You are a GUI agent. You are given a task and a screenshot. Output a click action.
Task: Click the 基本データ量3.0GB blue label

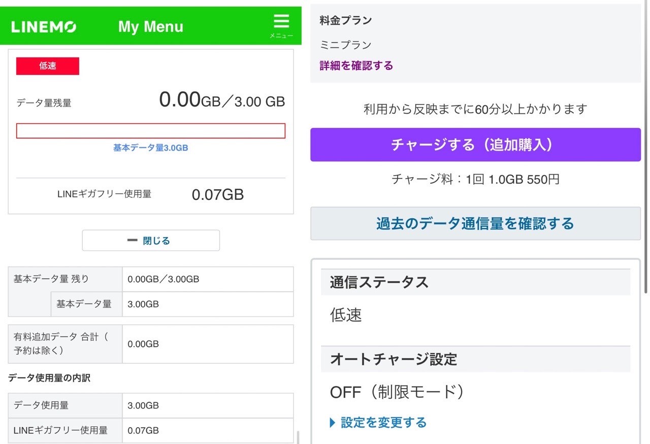click(151, 148)
